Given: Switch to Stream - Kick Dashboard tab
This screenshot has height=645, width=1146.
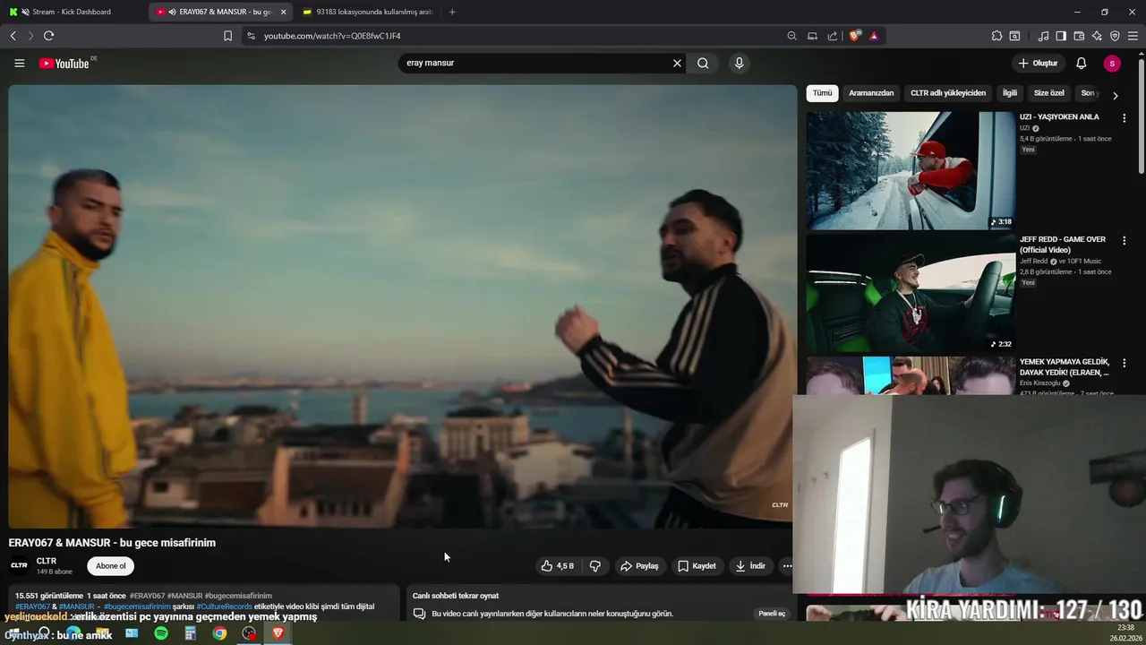Looking at the screenshot, I should tap(72, 12).
